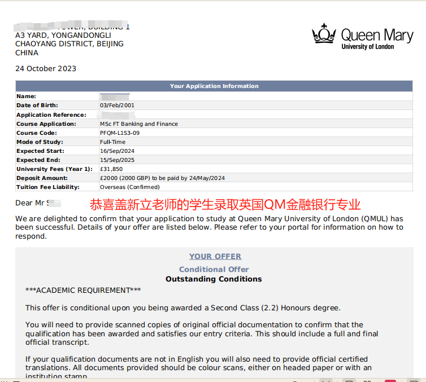Select the 'MSc FT Banking and Finance' course value

click(x=138, y=124)
